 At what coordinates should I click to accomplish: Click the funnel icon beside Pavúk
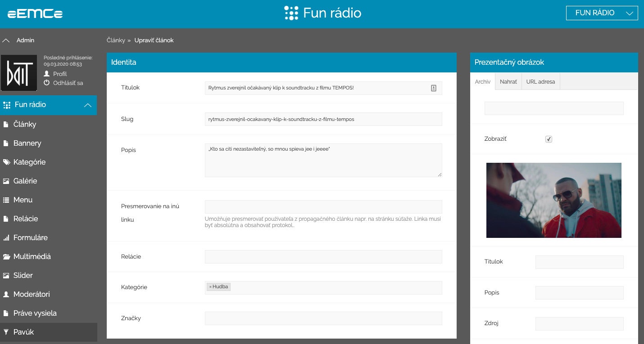(6, 332)
